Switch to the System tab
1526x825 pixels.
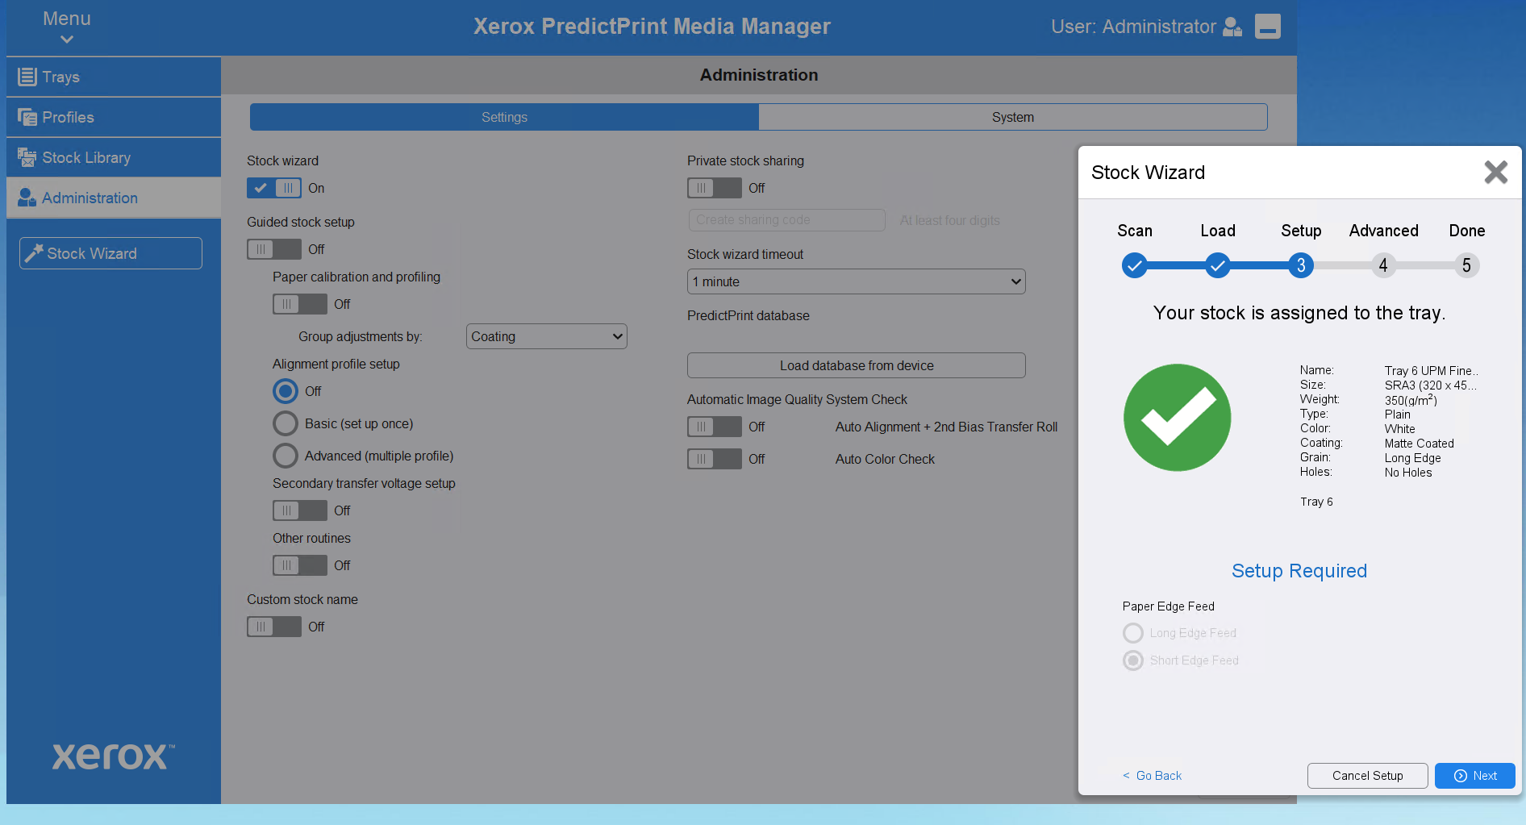[1013, 117]
